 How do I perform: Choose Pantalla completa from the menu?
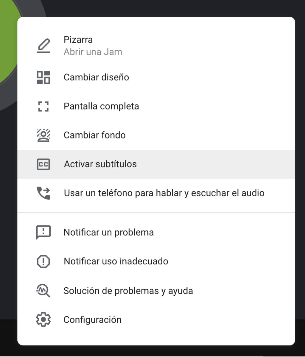point(101,106)
